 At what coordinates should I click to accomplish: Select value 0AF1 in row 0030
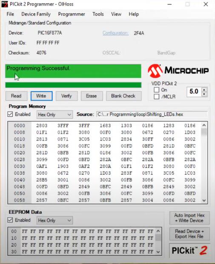pos(42,166)
